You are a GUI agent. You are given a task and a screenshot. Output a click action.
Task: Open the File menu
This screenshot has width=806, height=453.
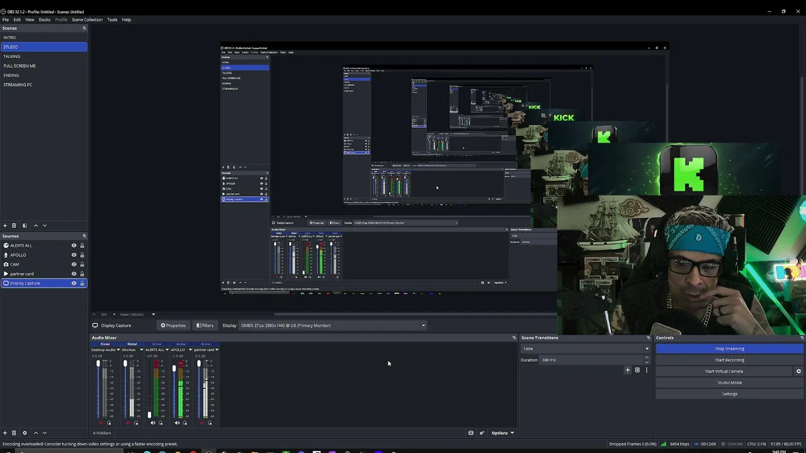6,20
